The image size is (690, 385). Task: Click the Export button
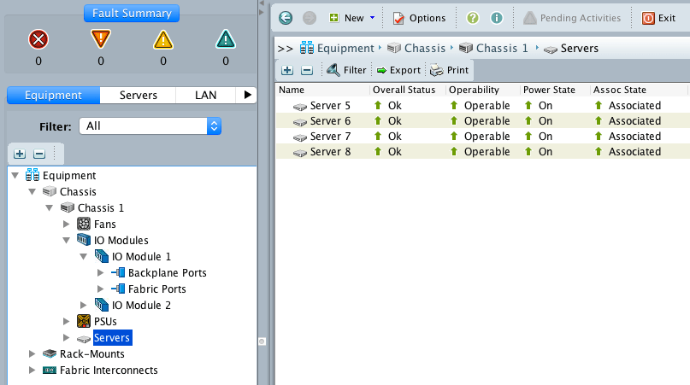point(398,70)
